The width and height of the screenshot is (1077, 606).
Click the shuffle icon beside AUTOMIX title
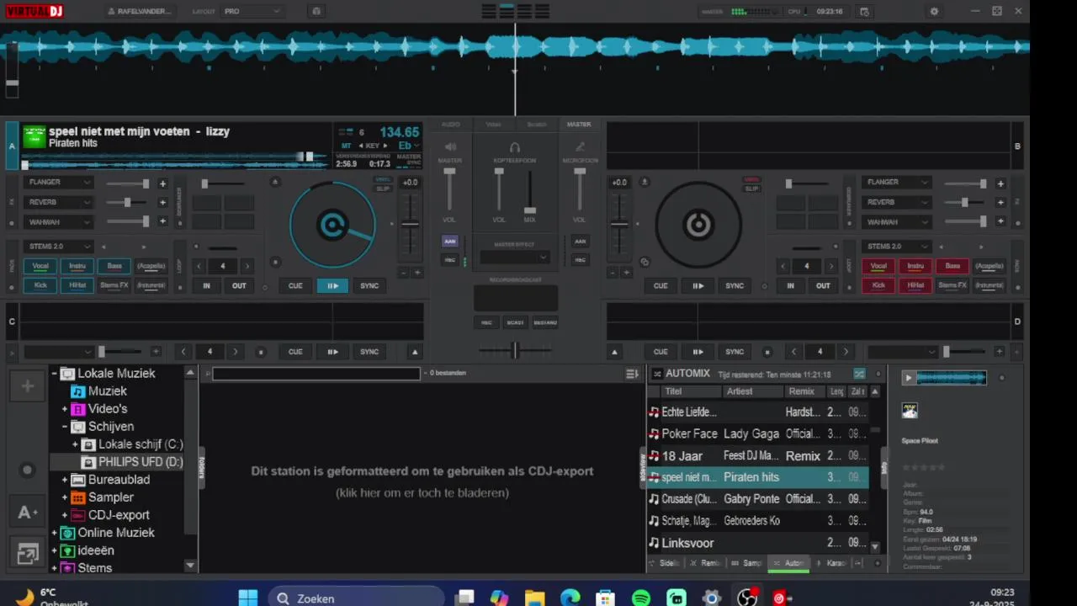657,374
